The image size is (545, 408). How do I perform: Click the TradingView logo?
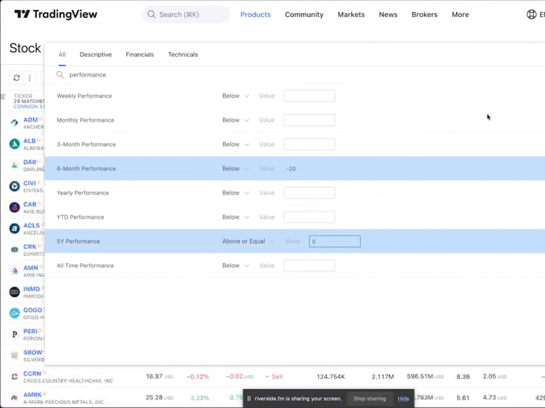click(x=56, y=14)
